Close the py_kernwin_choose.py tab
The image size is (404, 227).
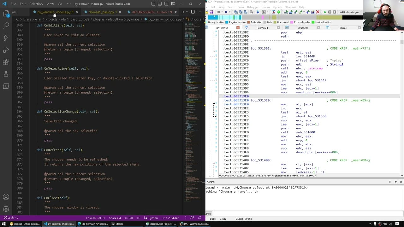click(77, 12)
